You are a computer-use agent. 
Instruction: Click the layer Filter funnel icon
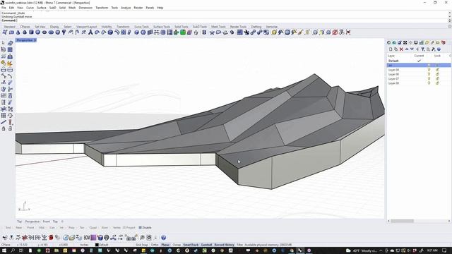(423, 49)
